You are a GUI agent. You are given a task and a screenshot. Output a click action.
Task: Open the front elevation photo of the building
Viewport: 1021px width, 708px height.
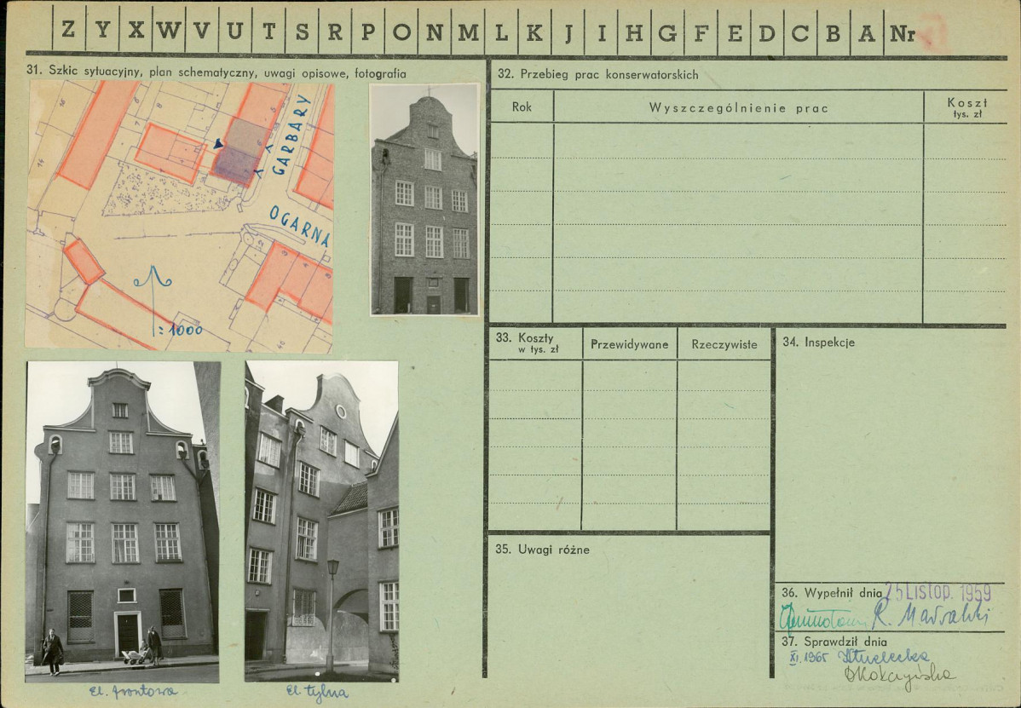[123, 521]
